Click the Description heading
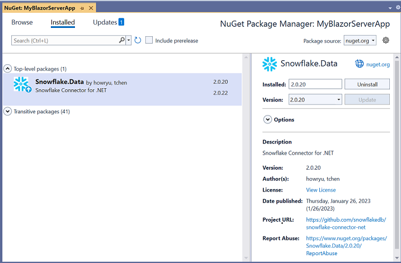 tap(277, 142)
